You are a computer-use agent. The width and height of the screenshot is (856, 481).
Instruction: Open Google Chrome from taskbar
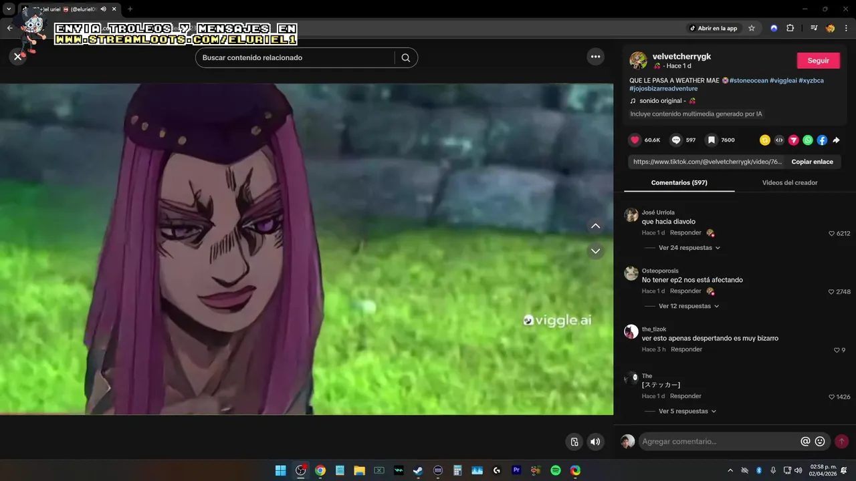click(x=320, y=470)
